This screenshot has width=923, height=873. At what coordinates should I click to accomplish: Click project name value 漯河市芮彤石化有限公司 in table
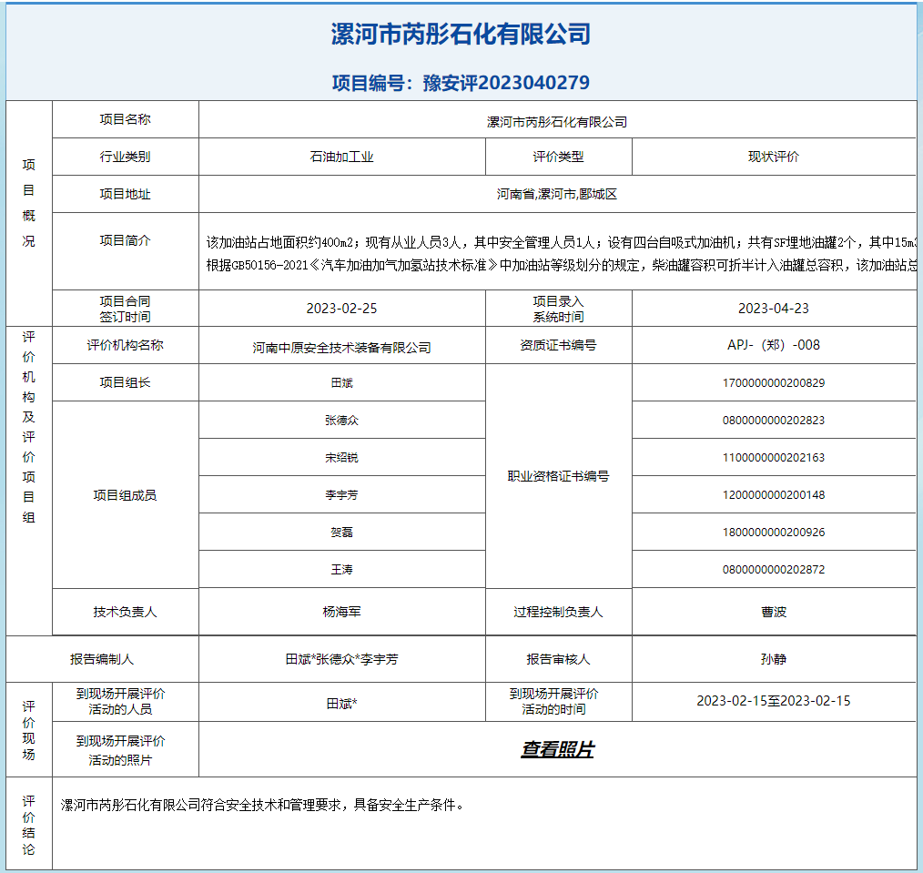557,122
